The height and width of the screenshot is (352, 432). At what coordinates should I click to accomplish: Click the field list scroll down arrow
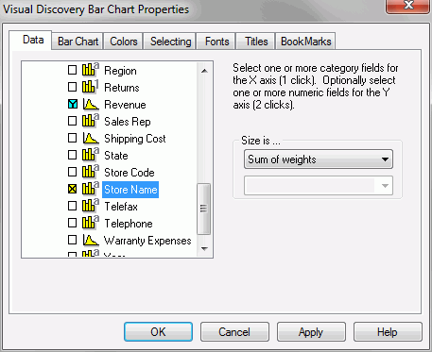tap(204, 248)
